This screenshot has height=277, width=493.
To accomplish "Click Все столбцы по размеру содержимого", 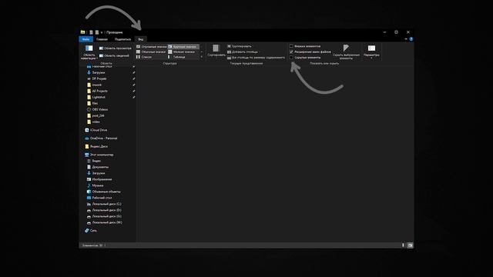I will [256, 58].
